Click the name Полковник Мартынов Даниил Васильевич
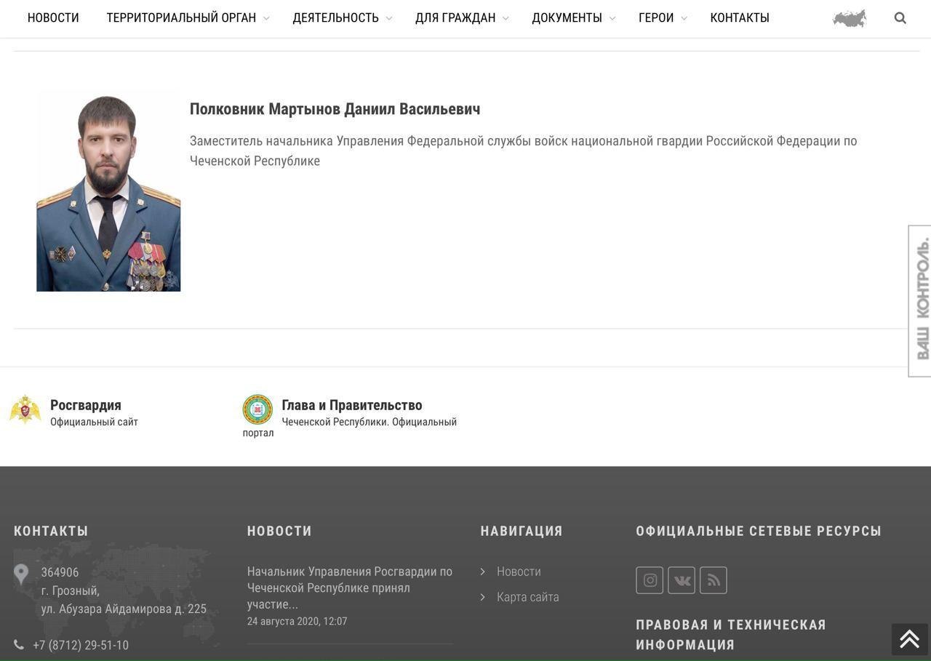 [x=335, y=109]
